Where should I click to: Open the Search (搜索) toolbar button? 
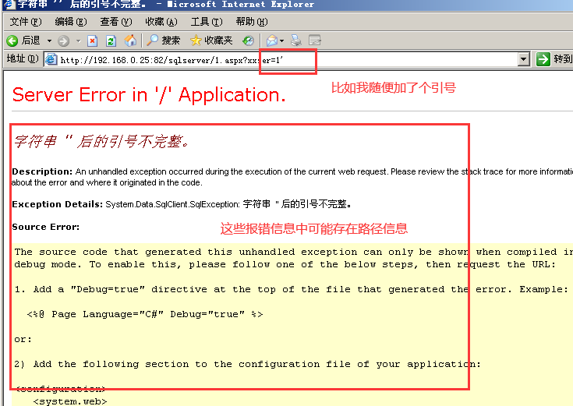[x=164, y=41]
